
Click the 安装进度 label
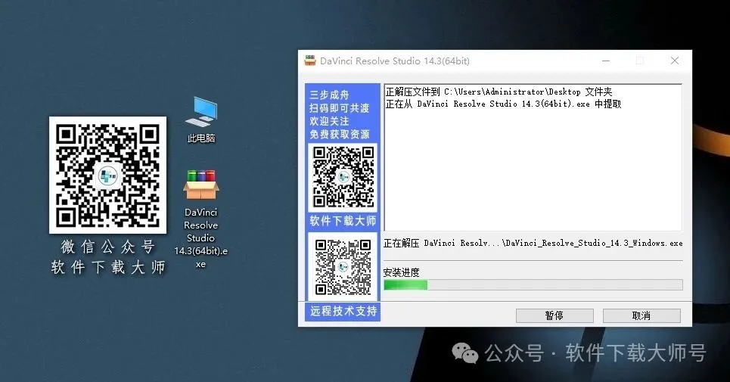pos(402,272)
